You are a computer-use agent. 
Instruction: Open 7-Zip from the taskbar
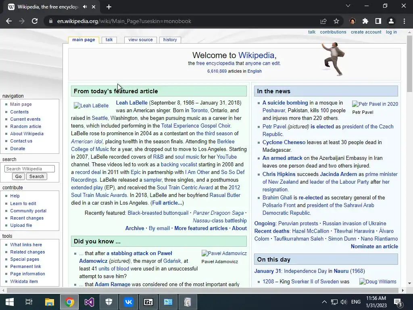148,302
